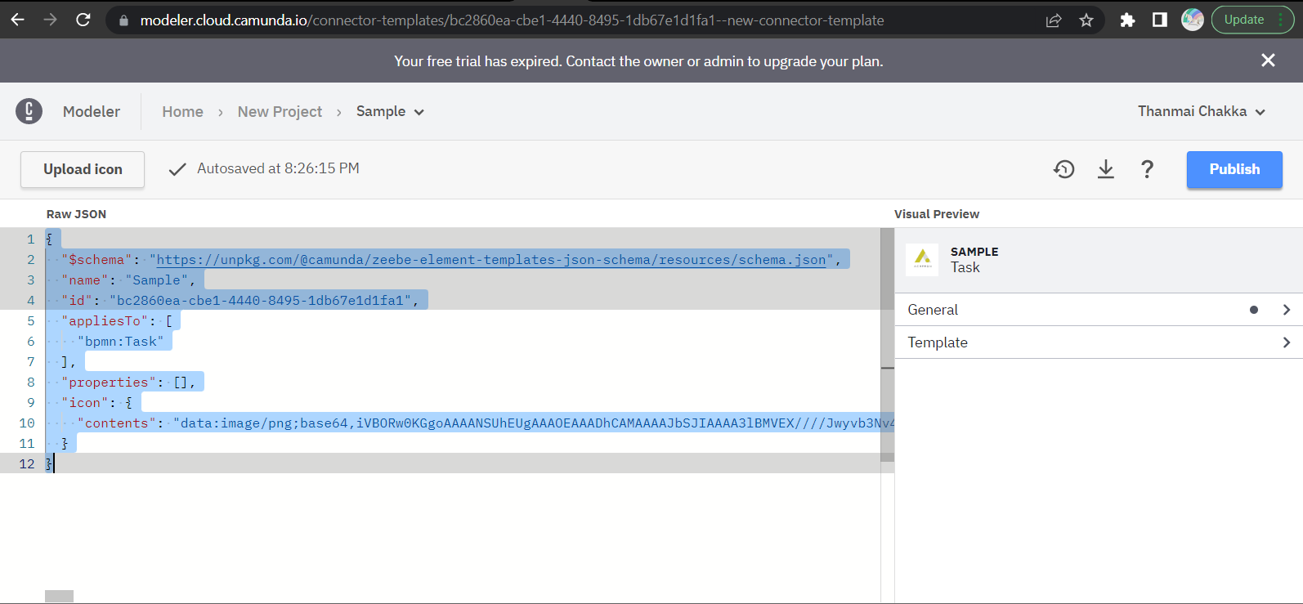Viewport: 1303px width, 604px height.
Task: Expand the Template section
Action: (1097, 342)
